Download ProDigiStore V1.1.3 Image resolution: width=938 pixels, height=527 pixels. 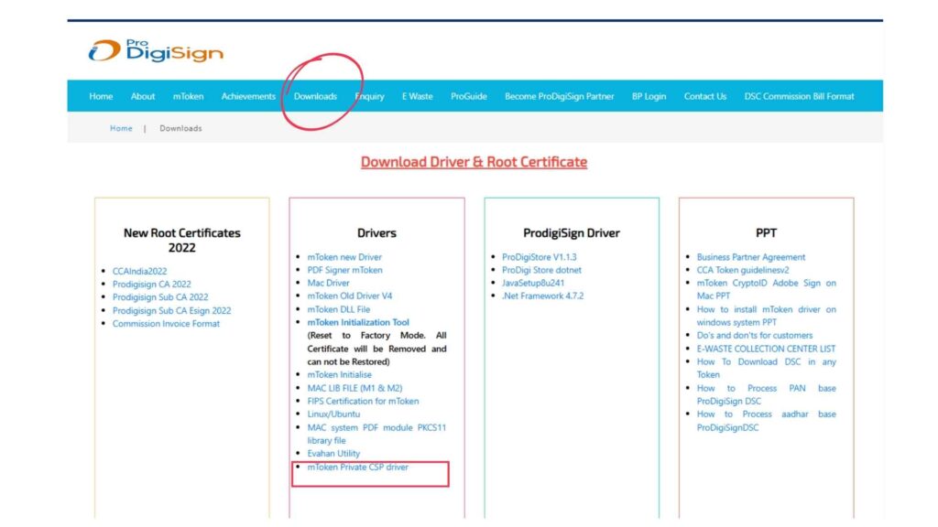click(539, 257)
